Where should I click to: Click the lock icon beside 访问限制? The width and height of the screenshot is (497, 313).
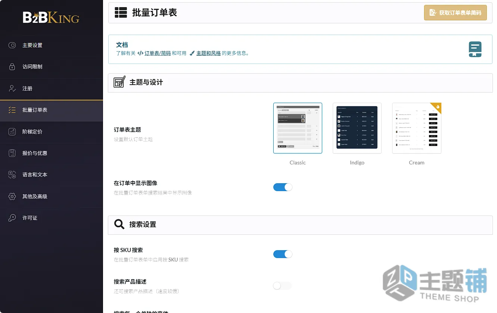(12, 67)
